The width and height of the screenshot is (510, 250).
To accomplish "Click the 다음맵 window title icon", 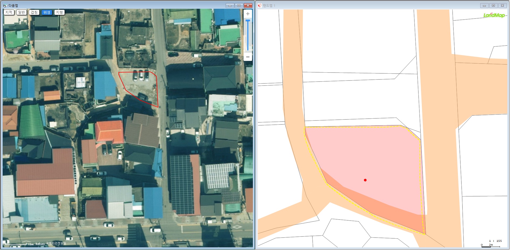I will (x=5, y=6).
